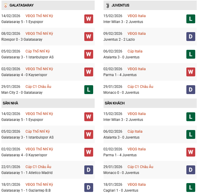Click W badge for Parma match under Sân Khách

click(x=191, y=152)
